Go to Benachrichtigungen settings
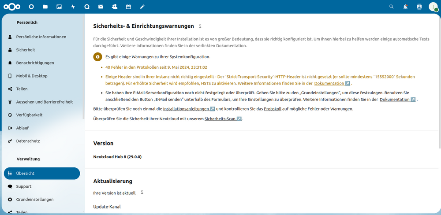 (41, 63)
